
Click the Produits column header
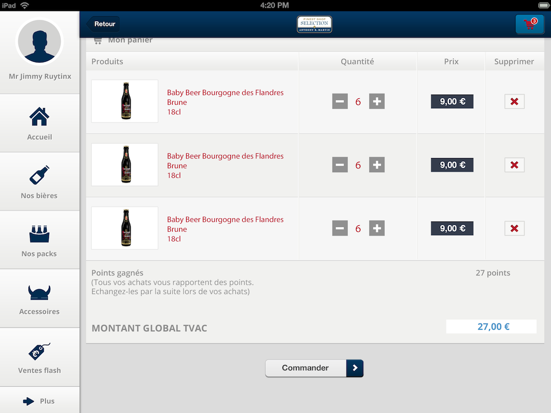107,61
